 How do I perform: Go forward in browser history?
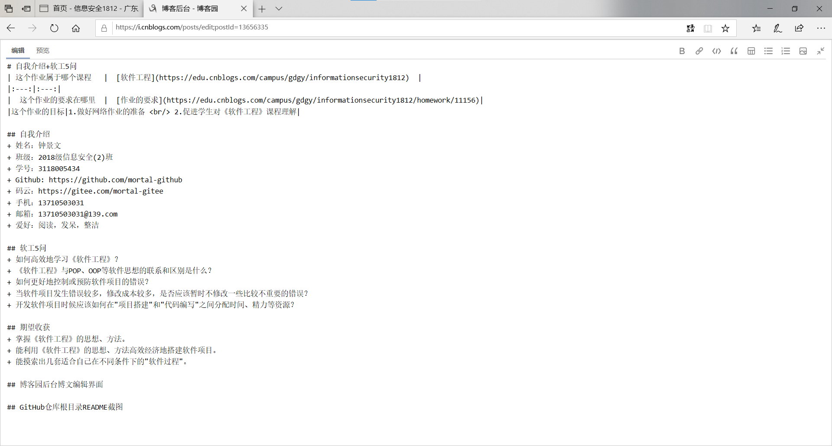tap(32, 28)
